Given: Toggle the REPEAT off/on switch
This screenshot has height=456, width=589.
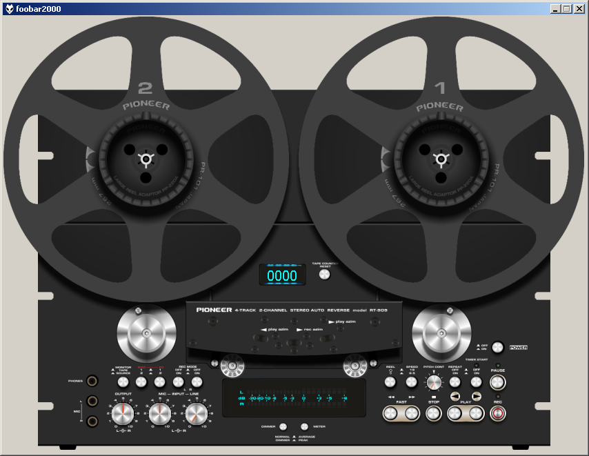Looking at the screenshot, I should (455, 381).
